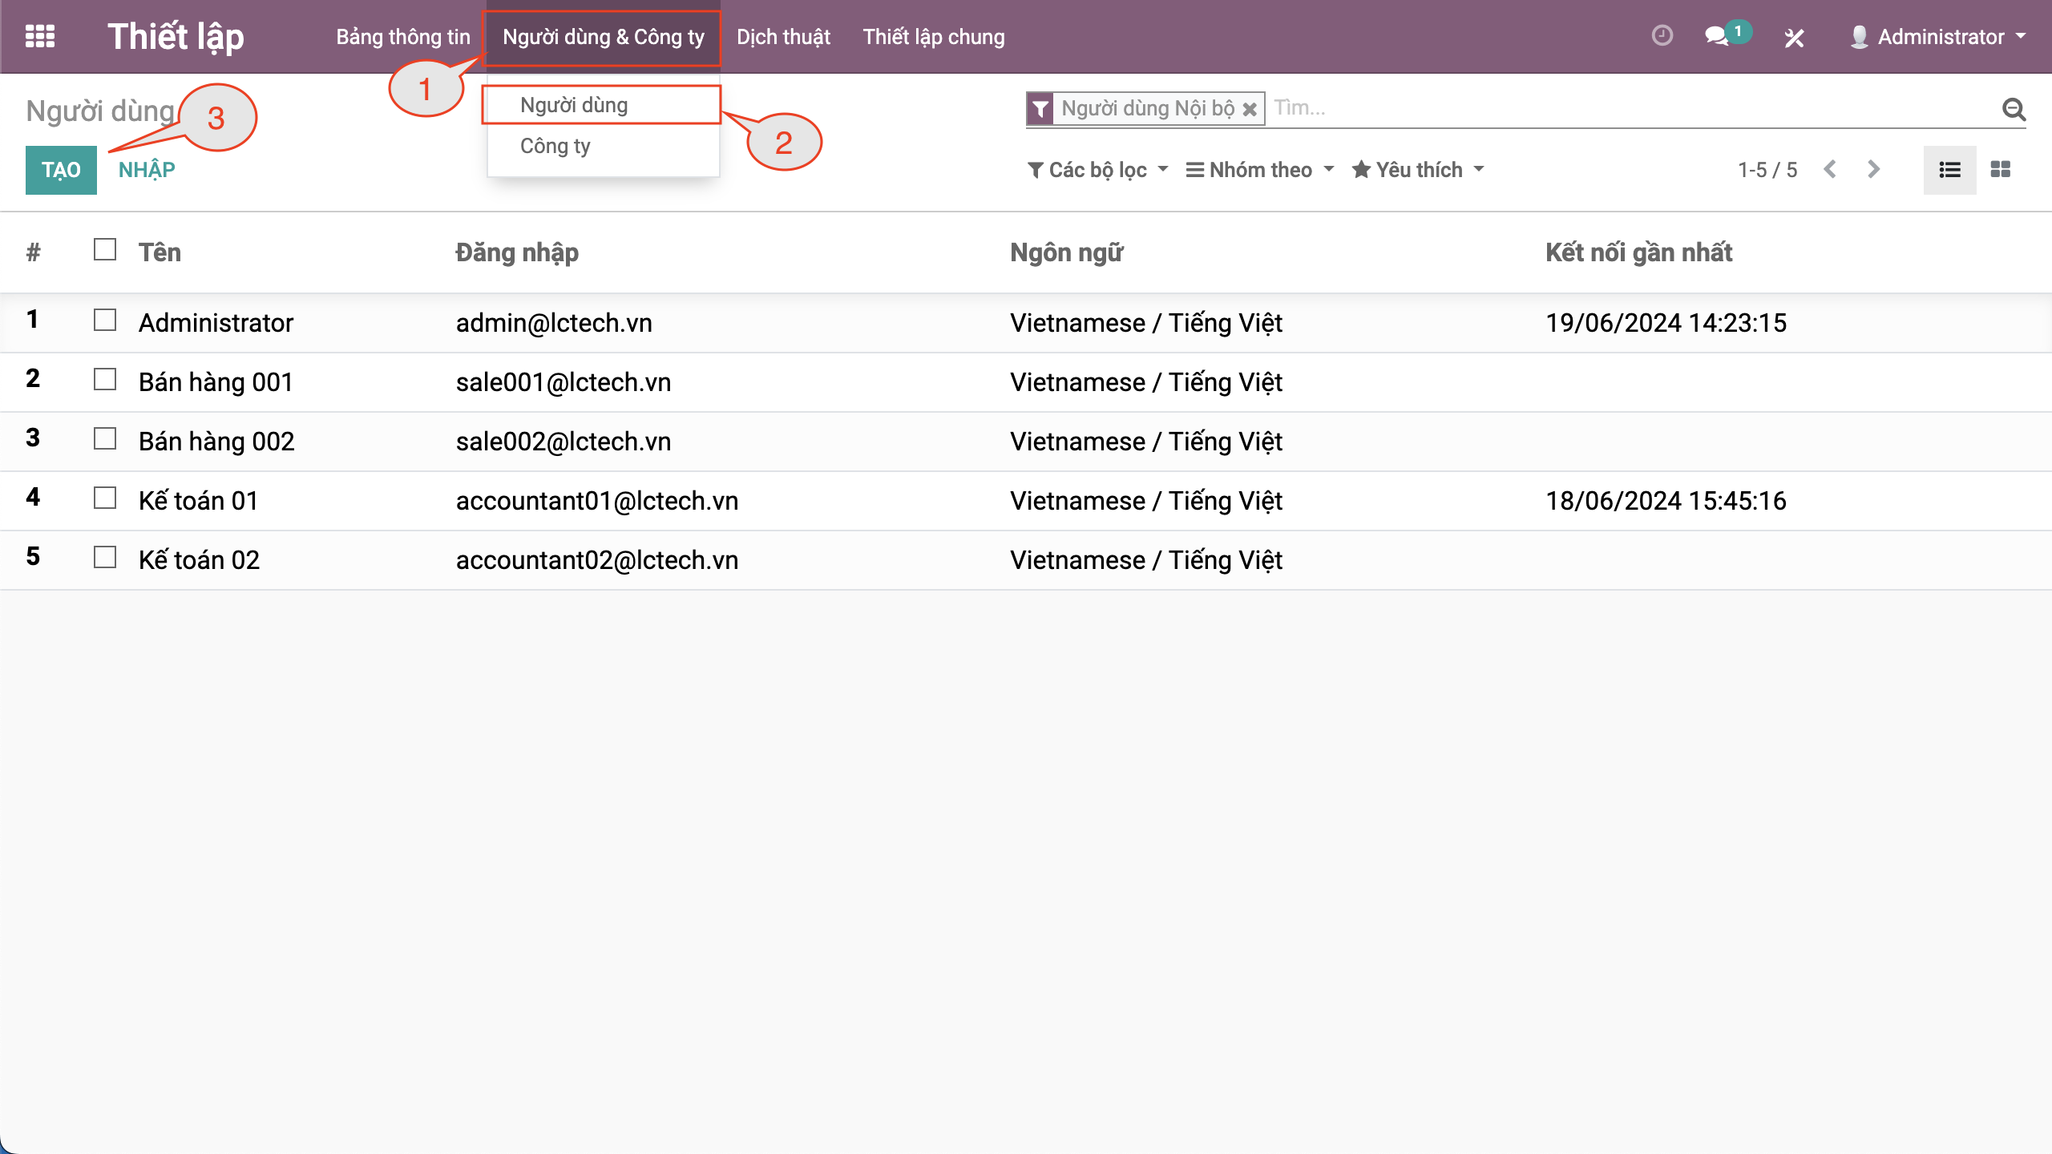Check the Bán hàng 001 row checkbox

tap(105, 380)
